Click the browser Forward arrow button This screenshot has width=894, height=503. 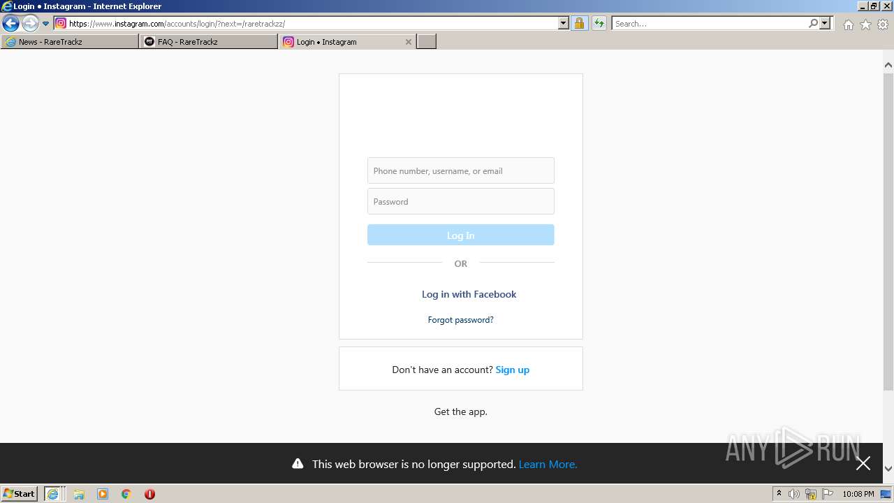30,24
